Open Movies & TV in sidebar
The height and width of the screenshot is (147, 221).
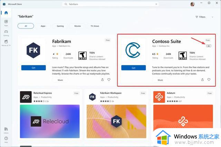click(x=6, y=43)
